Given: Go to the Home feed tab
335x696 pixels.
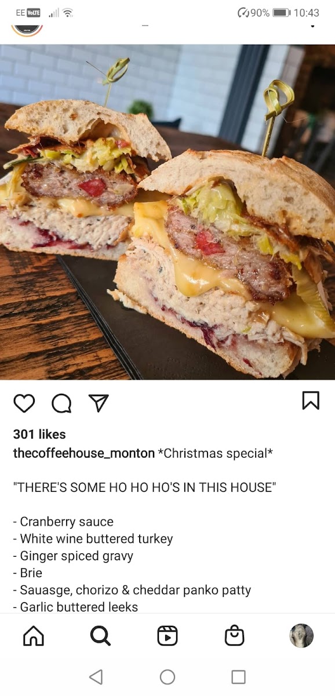Looking at the screenshot, I should (34, 636).
